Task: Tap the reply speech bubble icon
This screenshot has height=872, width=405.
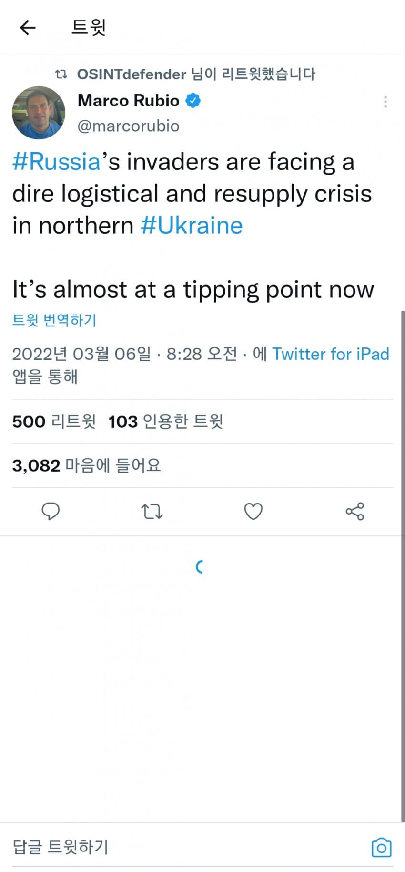Action: coord(51,511)
